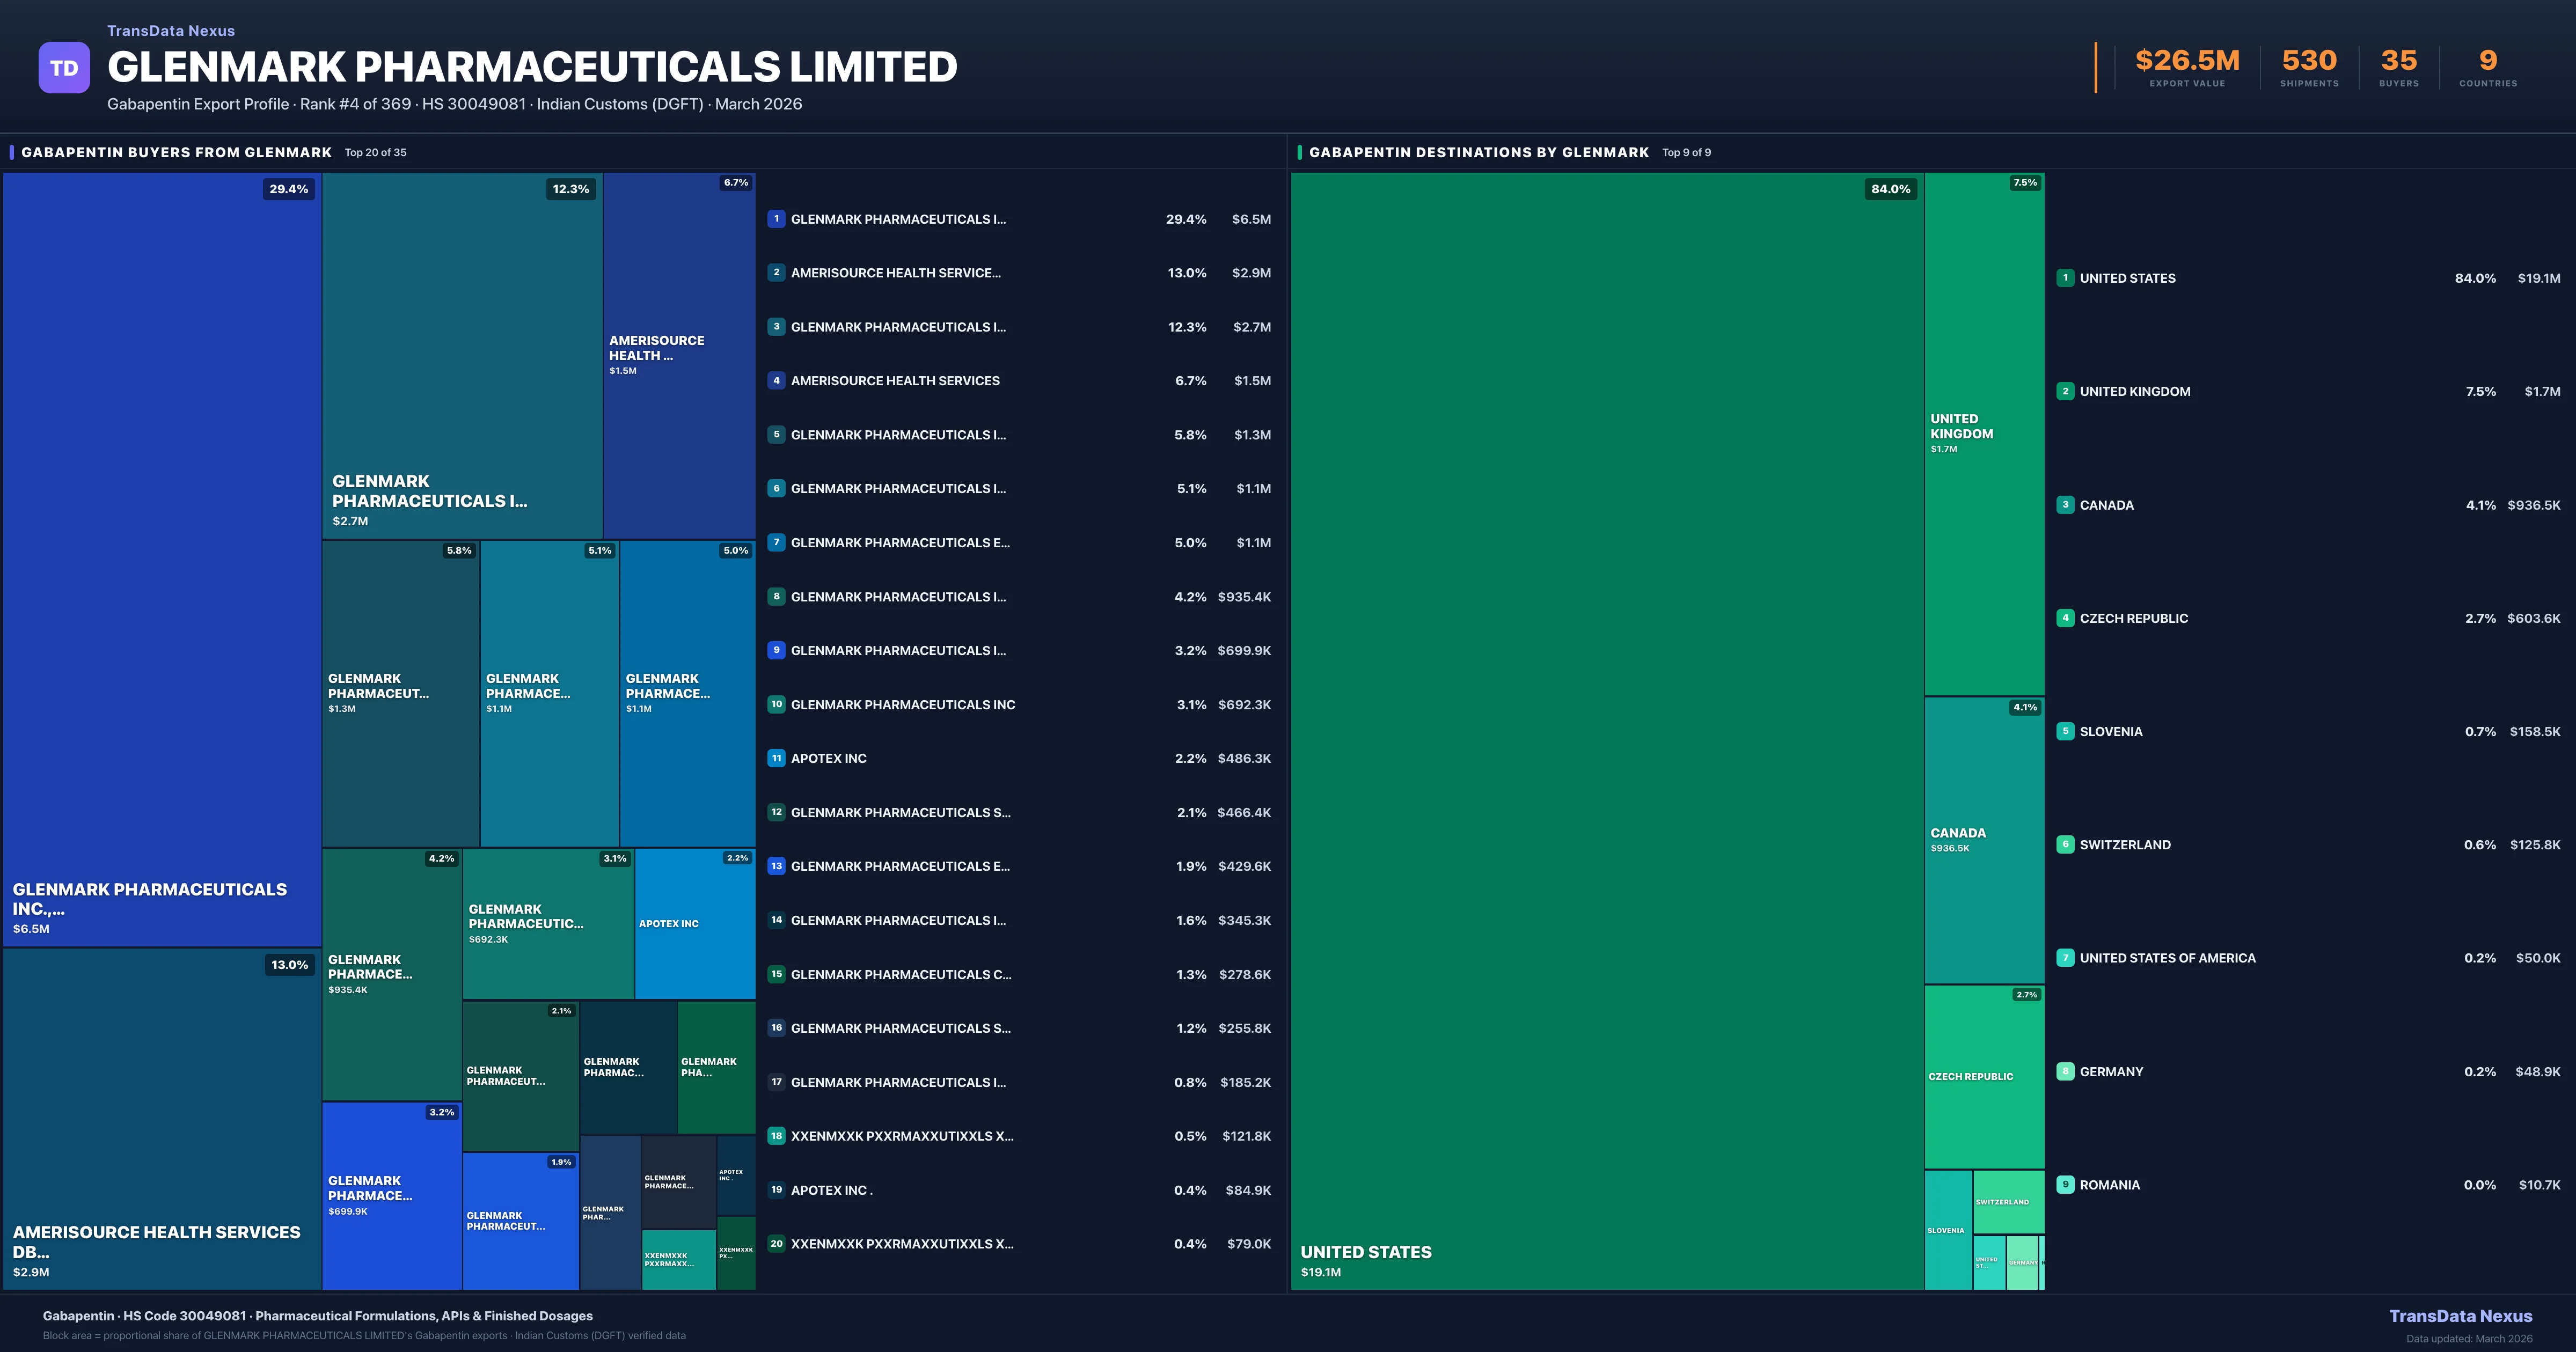Click the TD logo icon
This screenshot has height=1352, width=2576.
pos(63,67)
